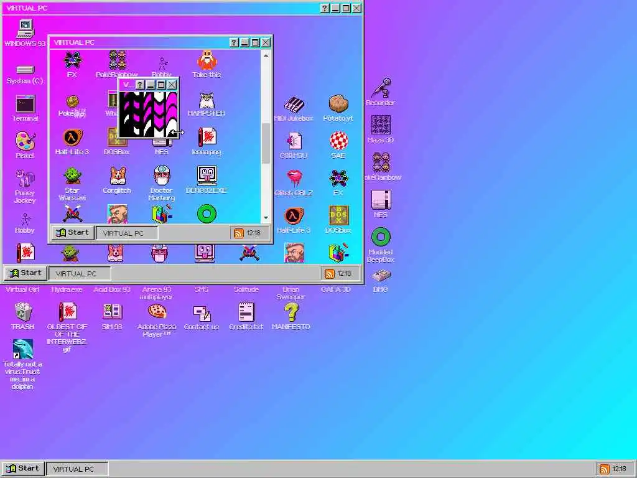Open the Modded BeepBox icon
The height and width of the screenshot is (478, 637).
381,237
